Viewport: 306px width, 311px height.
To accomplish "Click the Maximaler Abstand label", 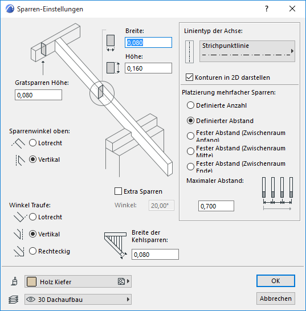I will click(215, 181).
